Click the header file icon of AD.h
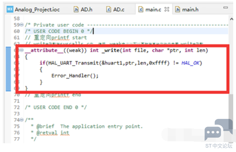 pos(76,10)
